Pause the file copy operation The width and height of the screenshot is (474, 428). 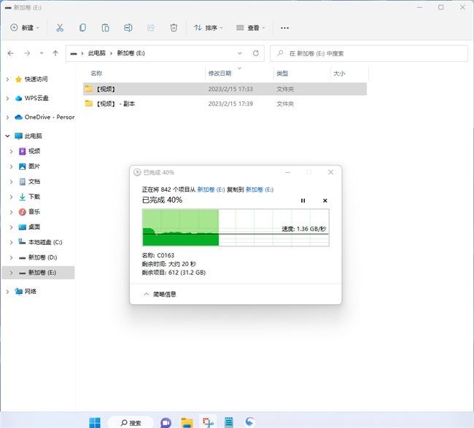tap(303, 201)
